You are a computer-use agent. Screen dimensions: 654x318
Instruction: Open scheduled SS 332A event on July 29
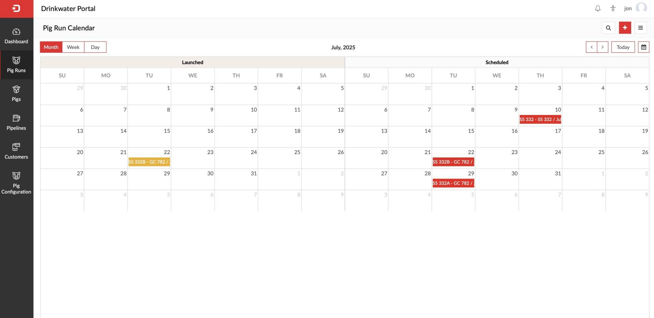point(453,183)
